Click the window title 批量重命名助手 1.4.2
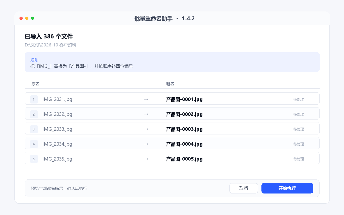The width and height of the screenshot is (344, 215). pos(165,19)
